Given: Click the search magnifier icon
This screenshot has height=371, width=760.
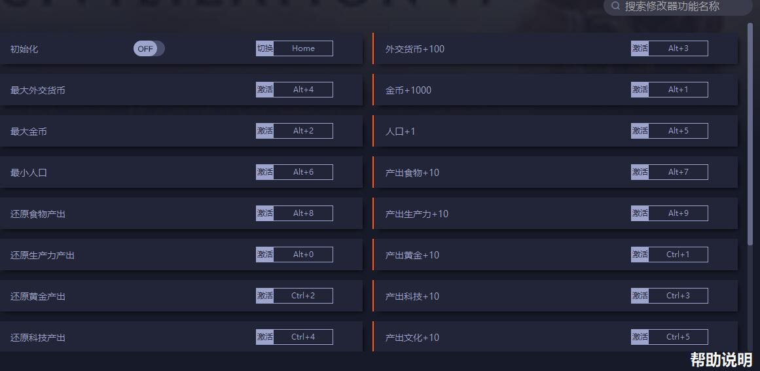Looking at the screenshot, I should pyautogui.click(x=615, y=7).
